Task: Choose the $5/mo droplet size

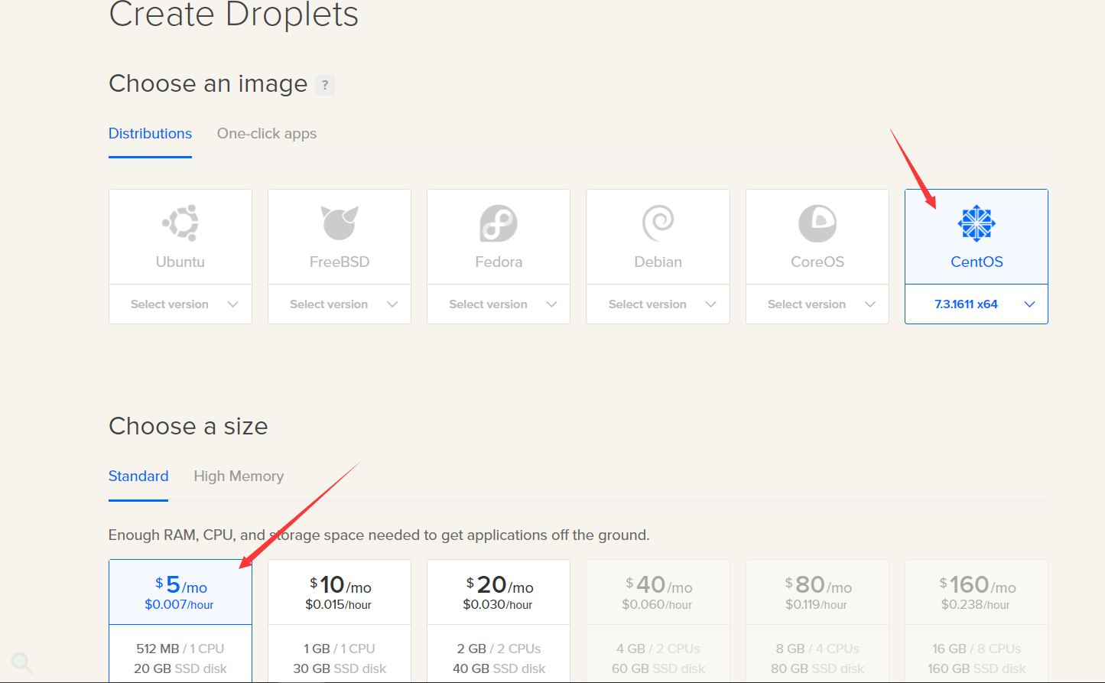Action: point(180,620)
